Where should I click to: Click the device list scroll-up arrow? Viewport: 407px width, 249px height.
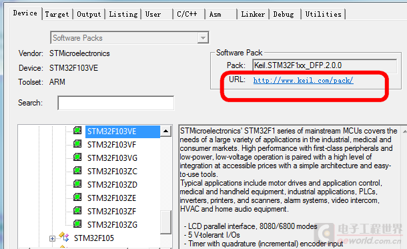[x=165, y=131]
